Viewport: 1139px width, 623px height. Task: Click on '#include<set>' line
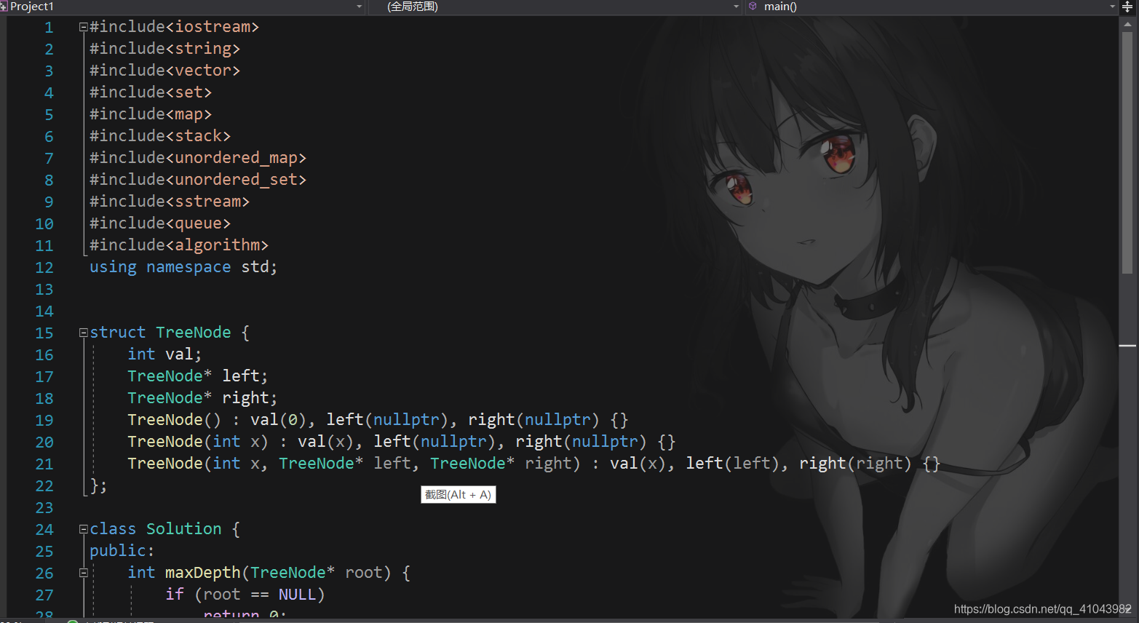[x=151, y=92]
